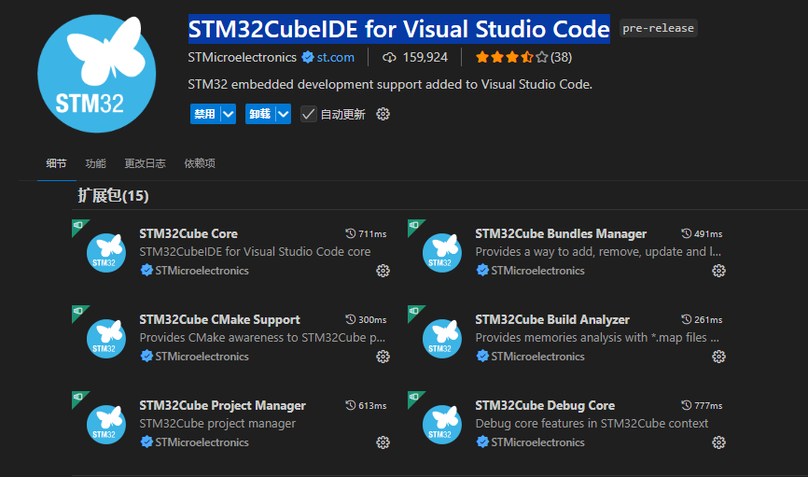Click STM32Cube Project Manager butterfly icon

[106, 425]
